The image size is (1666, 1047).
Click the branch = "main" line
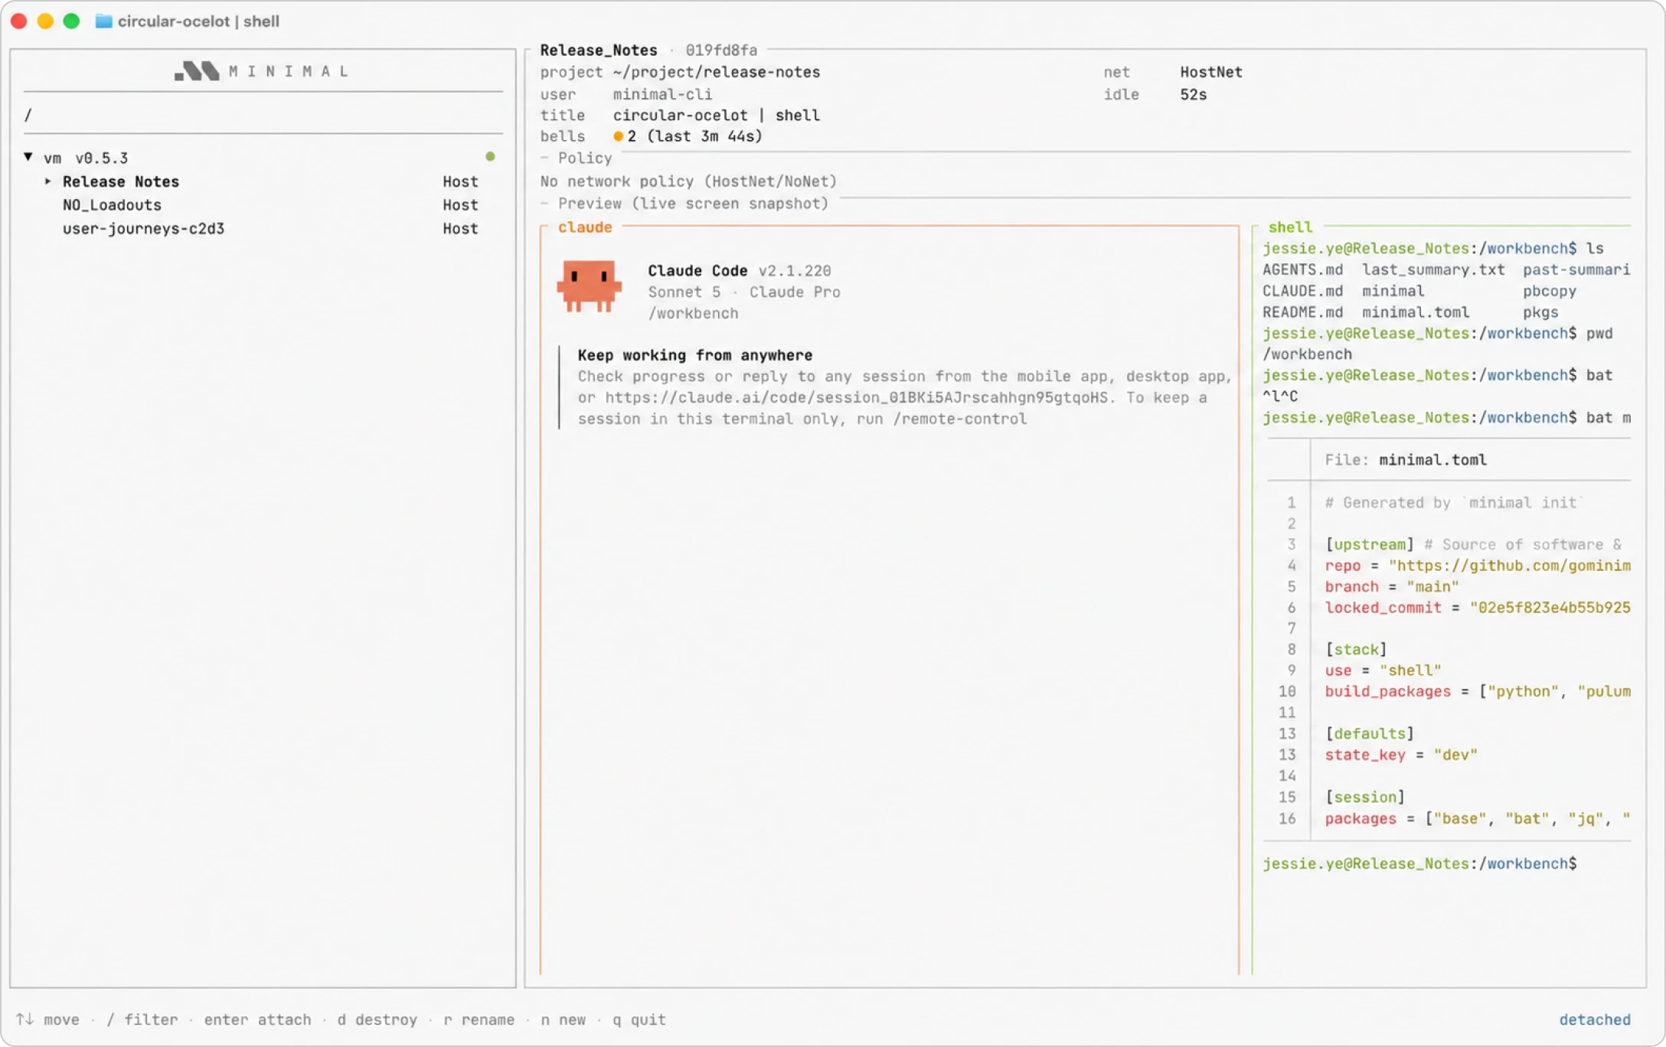tap(1392, 587)
